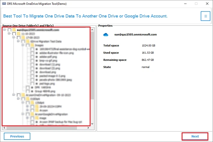Collapse GDrive Migration Test Data node

pos(18,41)
